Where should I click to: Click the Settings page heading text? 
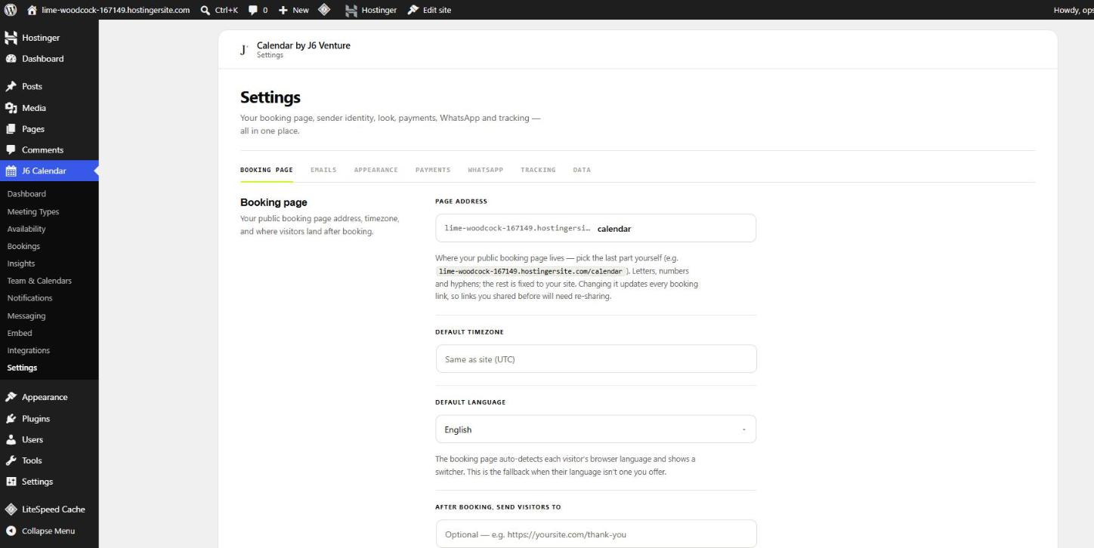pos(270,97)
